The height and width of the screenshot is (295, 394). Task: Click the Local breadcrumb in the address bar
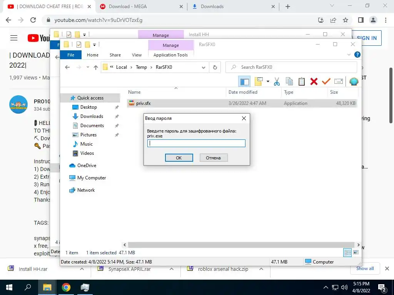point(121,67)
